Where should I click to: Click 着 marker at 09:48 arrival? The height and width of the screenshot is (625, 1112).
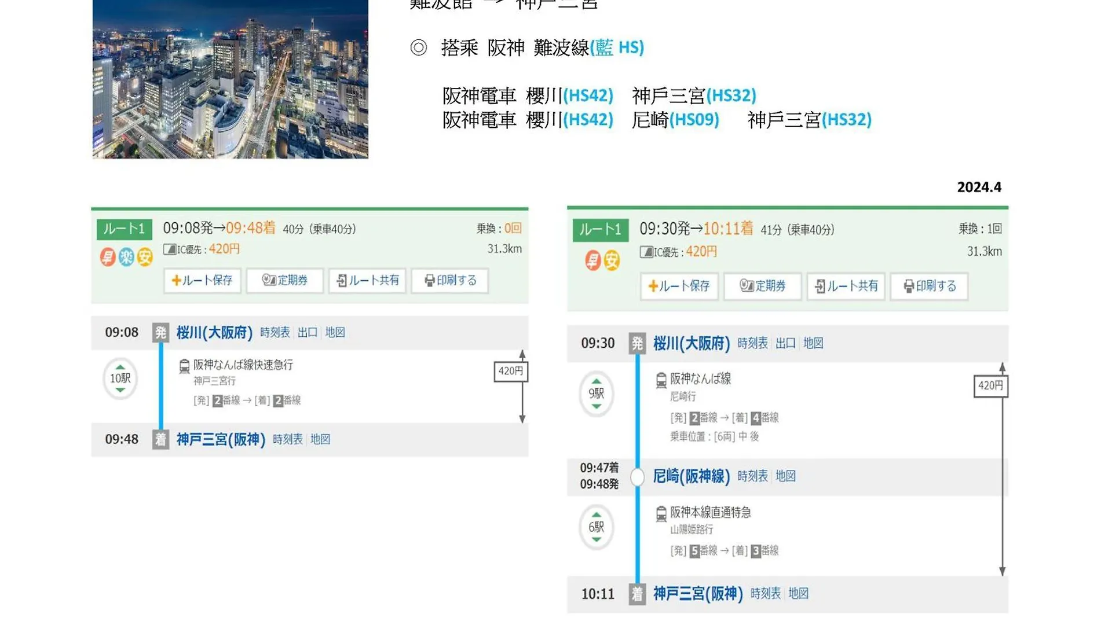coord(160,440)
